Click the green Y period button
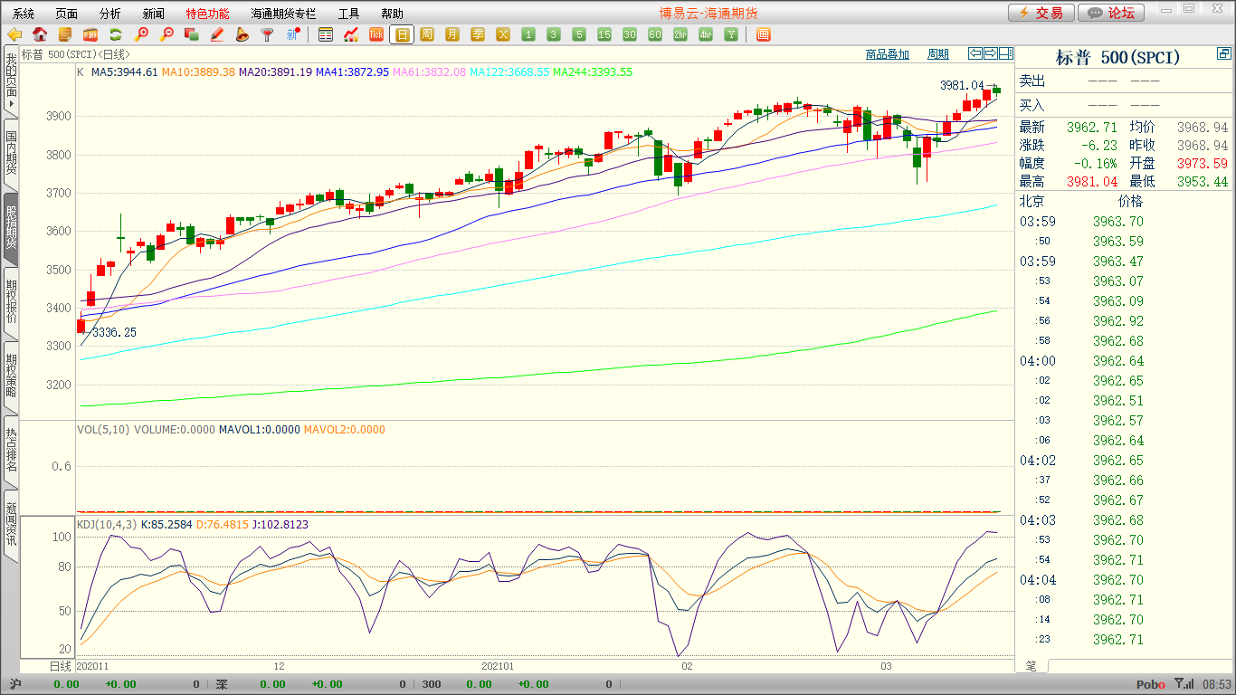 click(731, 34)
